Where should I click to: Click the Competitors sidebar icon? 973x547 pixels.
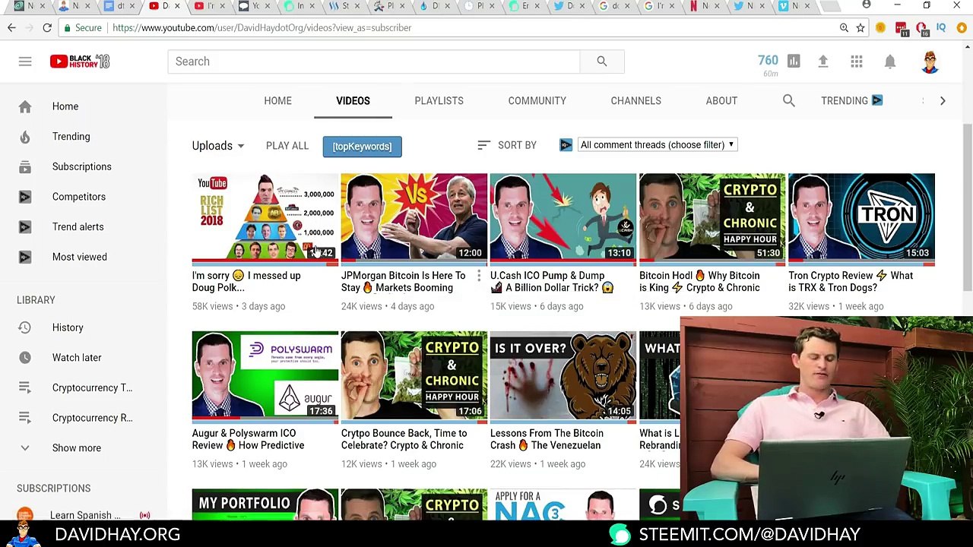click(25, 197)
